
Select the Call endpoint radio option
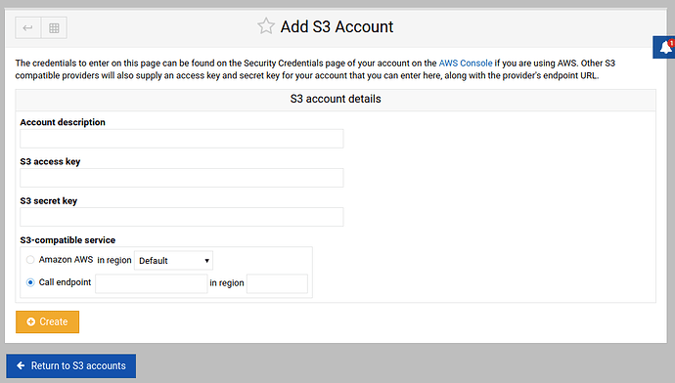coord(30,282)
